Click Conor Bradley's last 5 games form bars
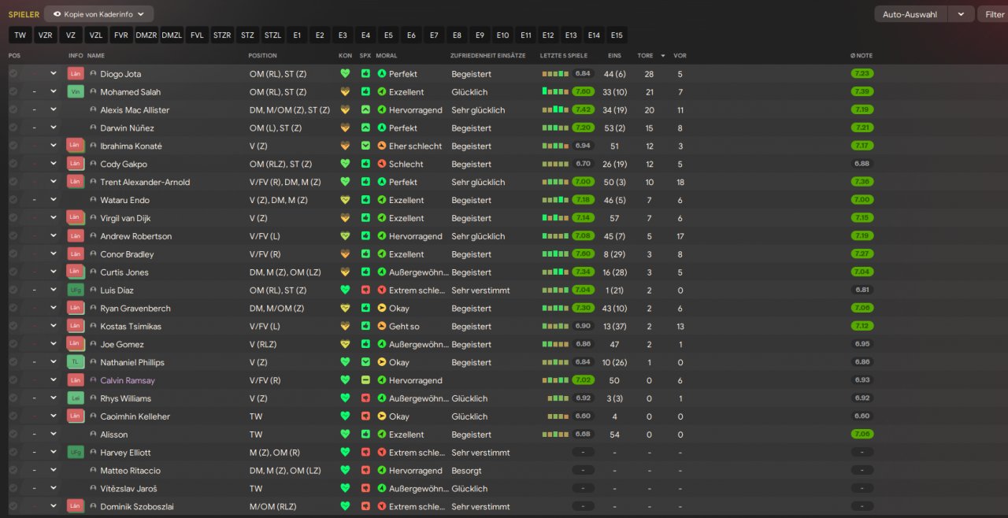Image resolution: width=1008 pixels, height=518 pixels. tap(555, 254)
